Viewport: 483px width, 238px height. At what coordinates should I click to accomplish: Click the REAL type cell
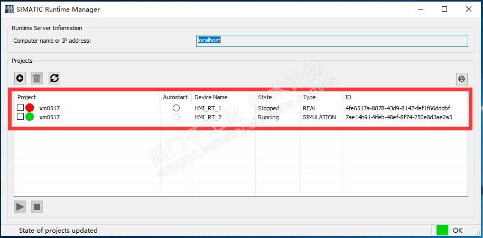[x=310, y=108]
